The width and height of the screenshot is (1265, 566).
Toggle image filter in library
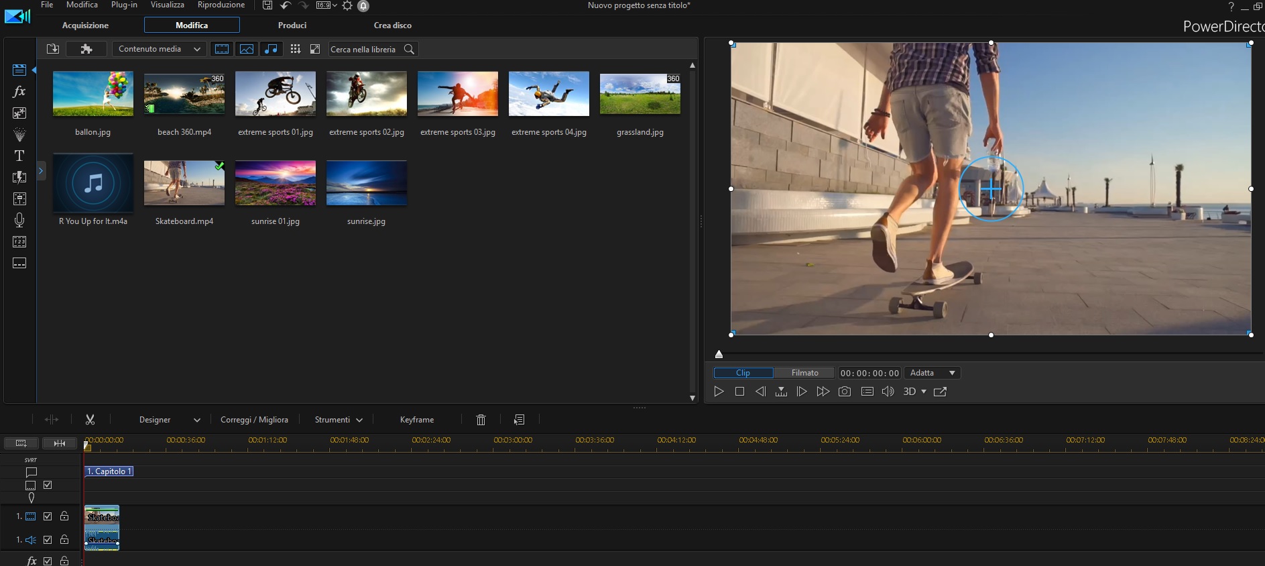pyautogui.click(x=247, y=49)
